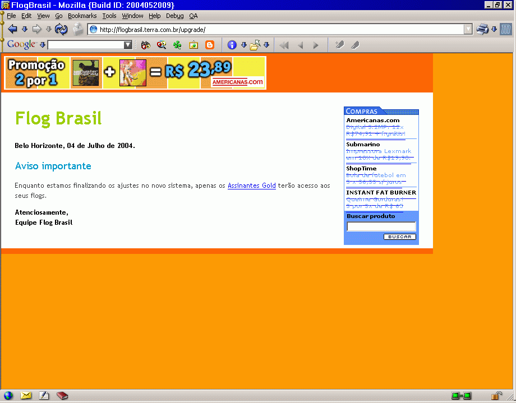Open the Bookmarks menu
This screenshot has width=516, height=403.
click(x=82, y=16)
